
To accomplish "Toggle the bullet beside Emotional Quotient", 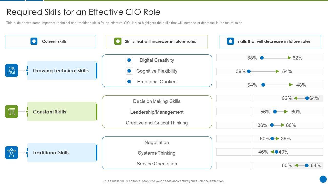I will coord(129,82).
